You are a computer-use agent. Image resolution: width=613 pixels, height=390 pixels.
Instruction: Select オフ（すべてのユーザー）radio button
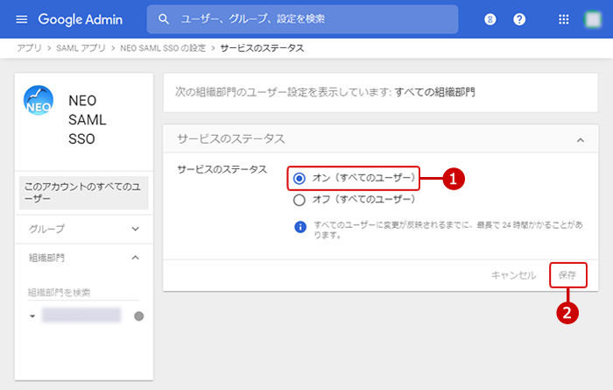[x=299, y=201]
